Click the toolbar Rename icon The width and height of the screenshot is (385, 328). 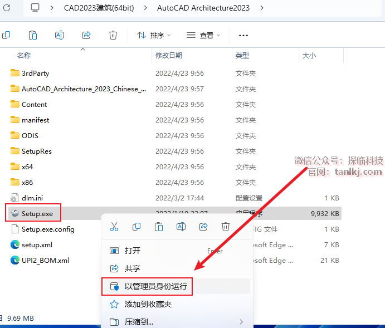(x=60, y=35)
